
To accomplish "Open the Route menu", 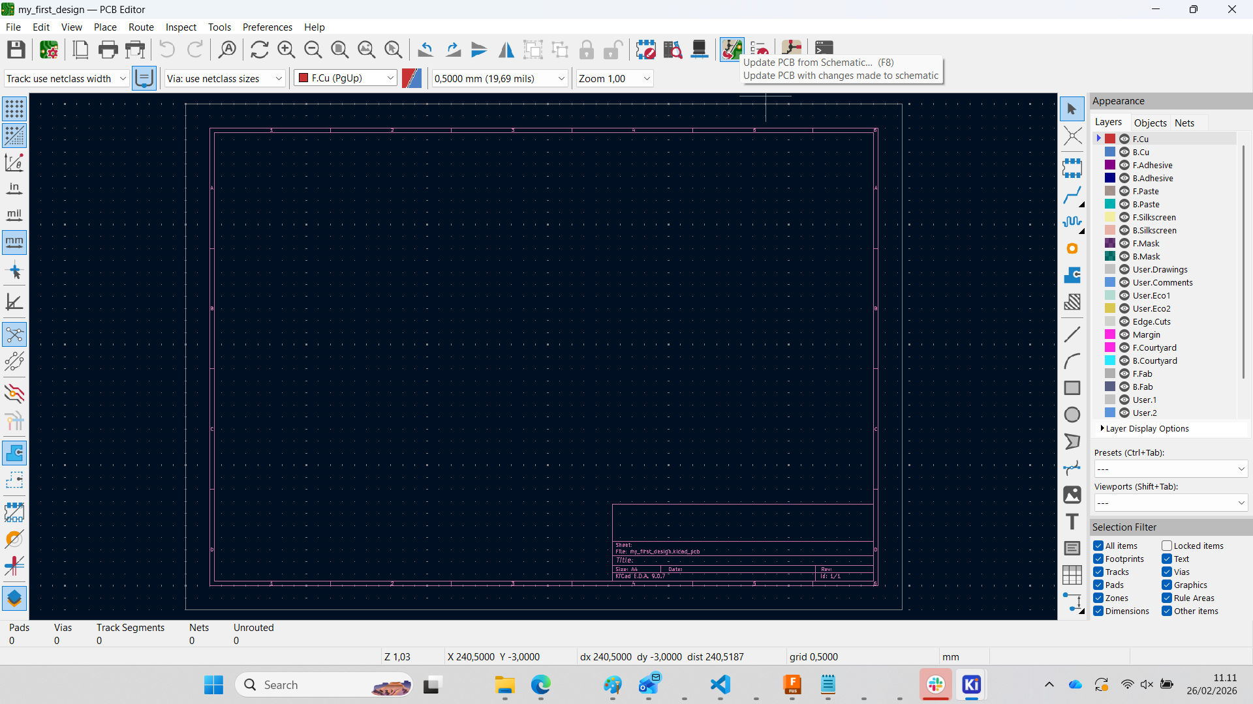I will [x=140, y=27].
